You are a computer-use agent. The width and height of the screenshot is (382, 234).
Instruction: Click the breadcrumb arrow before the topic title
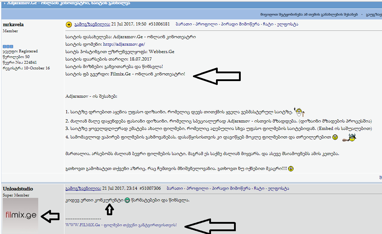click(4, 3)
